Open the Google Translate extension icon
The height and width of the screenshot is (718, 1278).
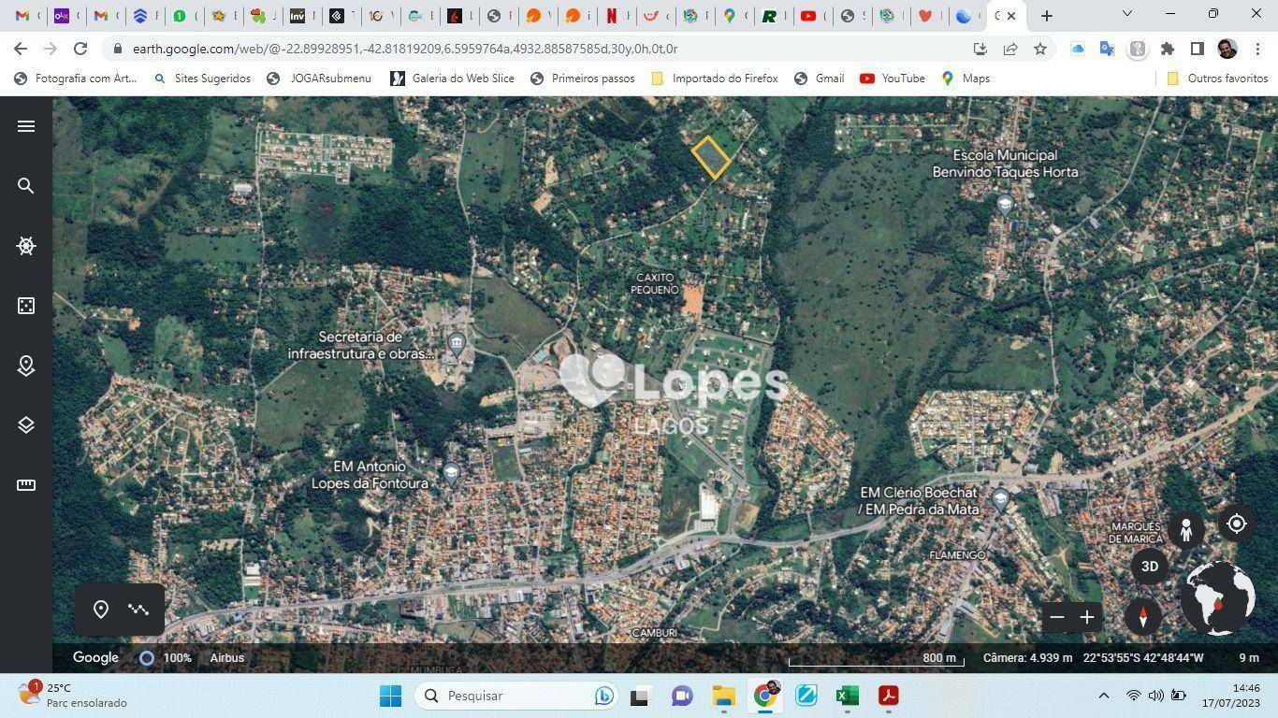(x=1108, y=49)
